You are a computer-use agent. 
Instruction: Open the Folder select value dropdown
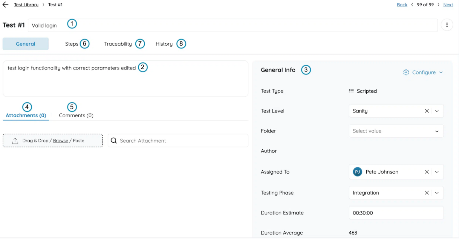(x=396, y=131)
